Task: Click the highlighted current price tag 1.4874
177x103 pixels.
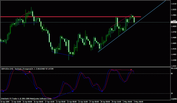Action: [174, 22]
